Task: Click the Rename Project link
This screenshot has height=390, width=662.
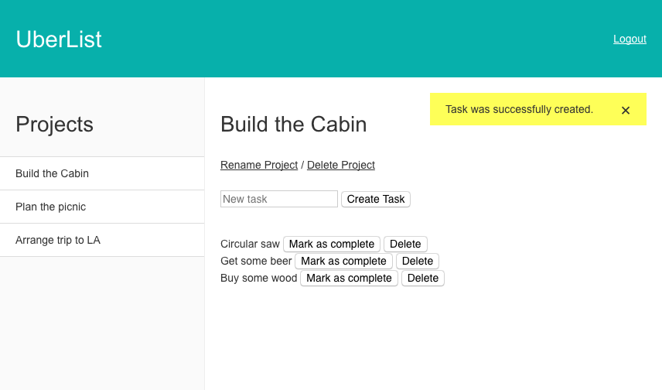Action: 259,165
